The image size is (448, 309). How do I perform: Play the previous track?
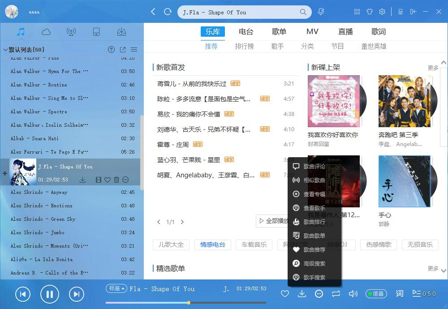point(23,294)
